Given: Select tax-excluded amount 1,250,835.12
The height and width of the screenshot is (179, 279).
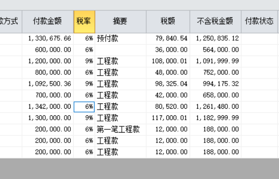Looking at the screenshot, I should tap(215, 38).
